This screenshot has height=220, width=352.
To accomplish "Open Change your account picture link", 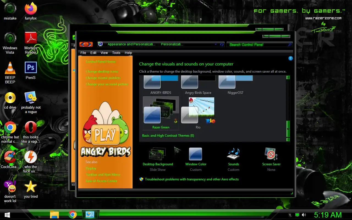I will coord(107,84).
